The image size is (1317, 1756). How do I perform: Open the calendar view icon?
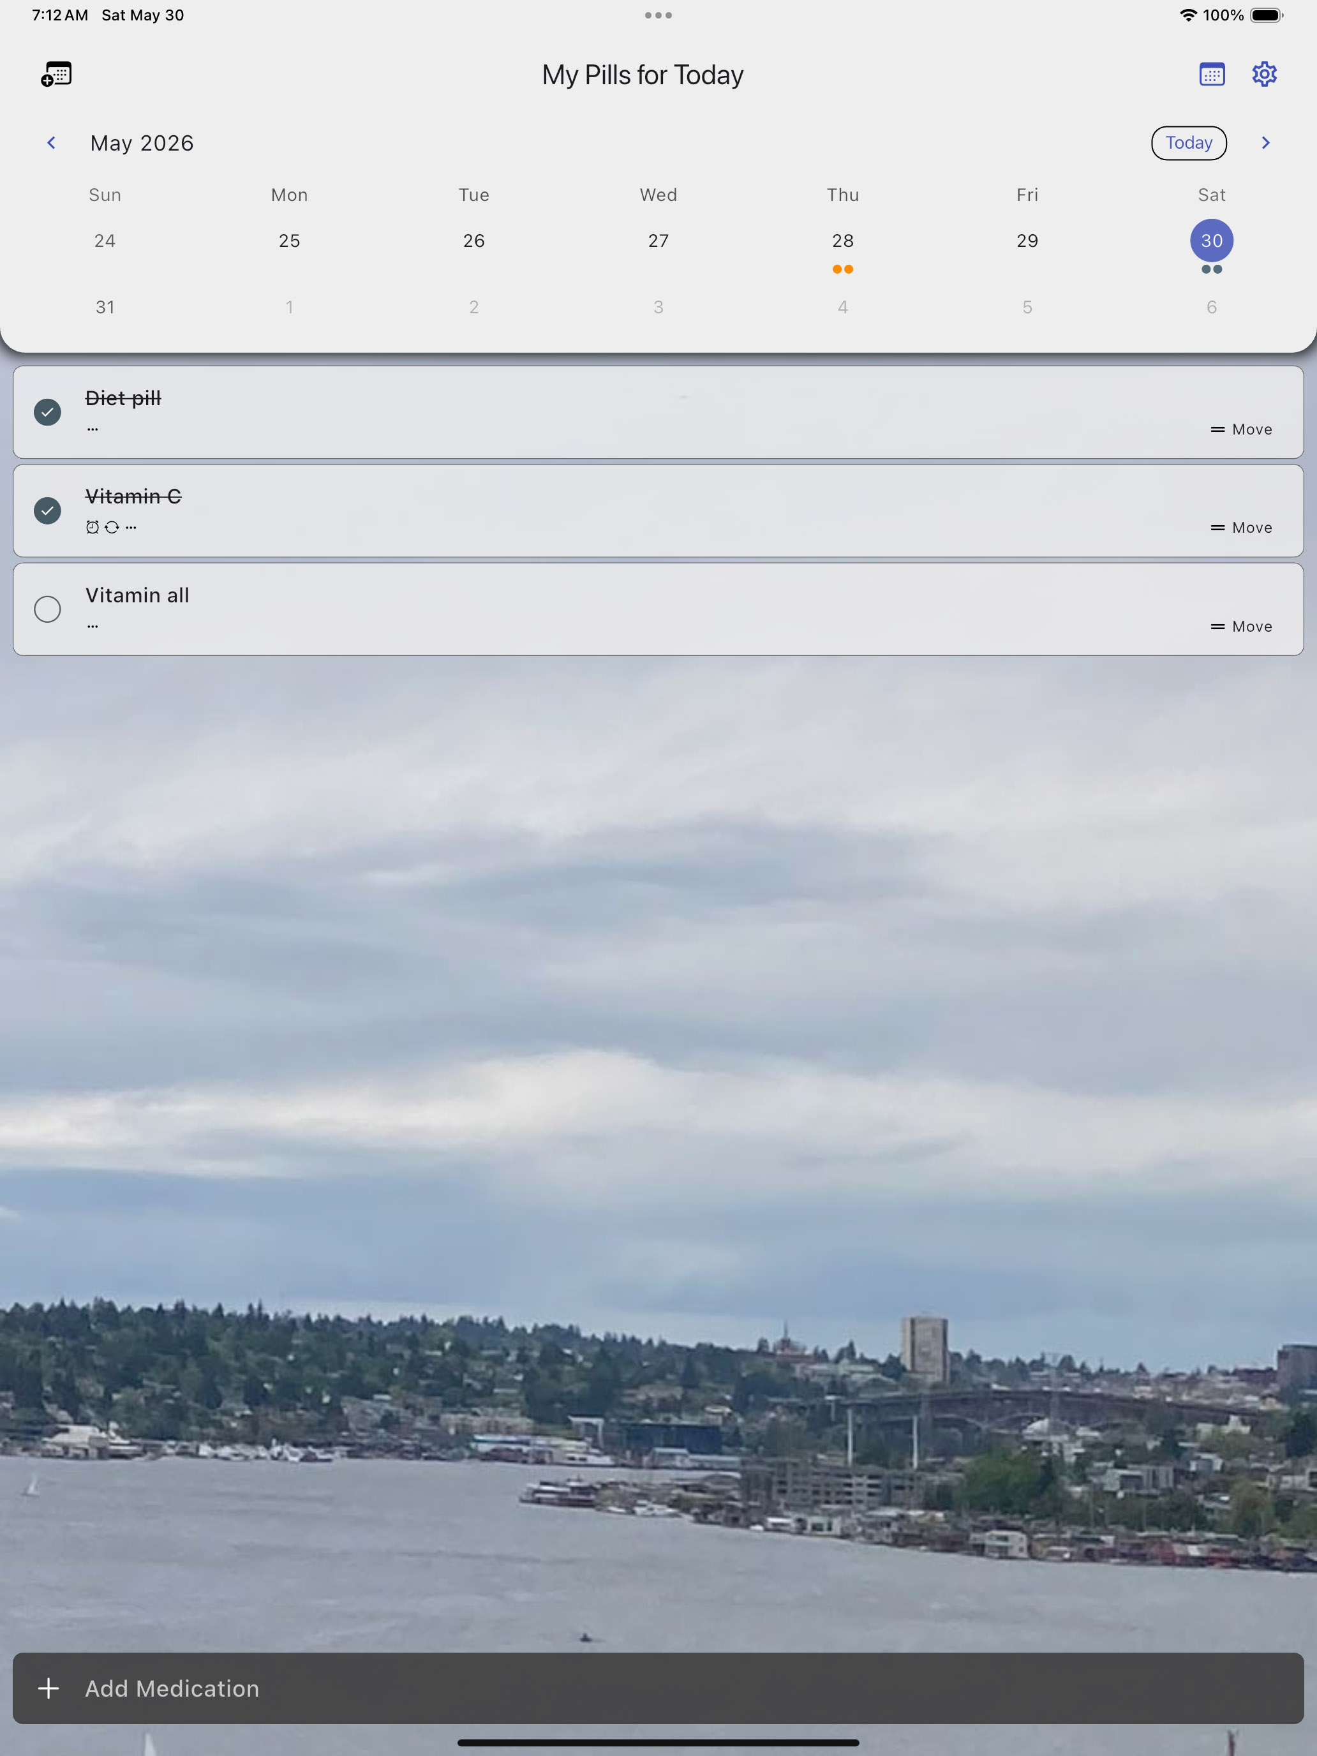[1212, 75]
